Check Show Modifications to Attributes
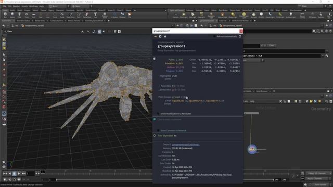This screenshot has width=333, height=187. (158, 114)
